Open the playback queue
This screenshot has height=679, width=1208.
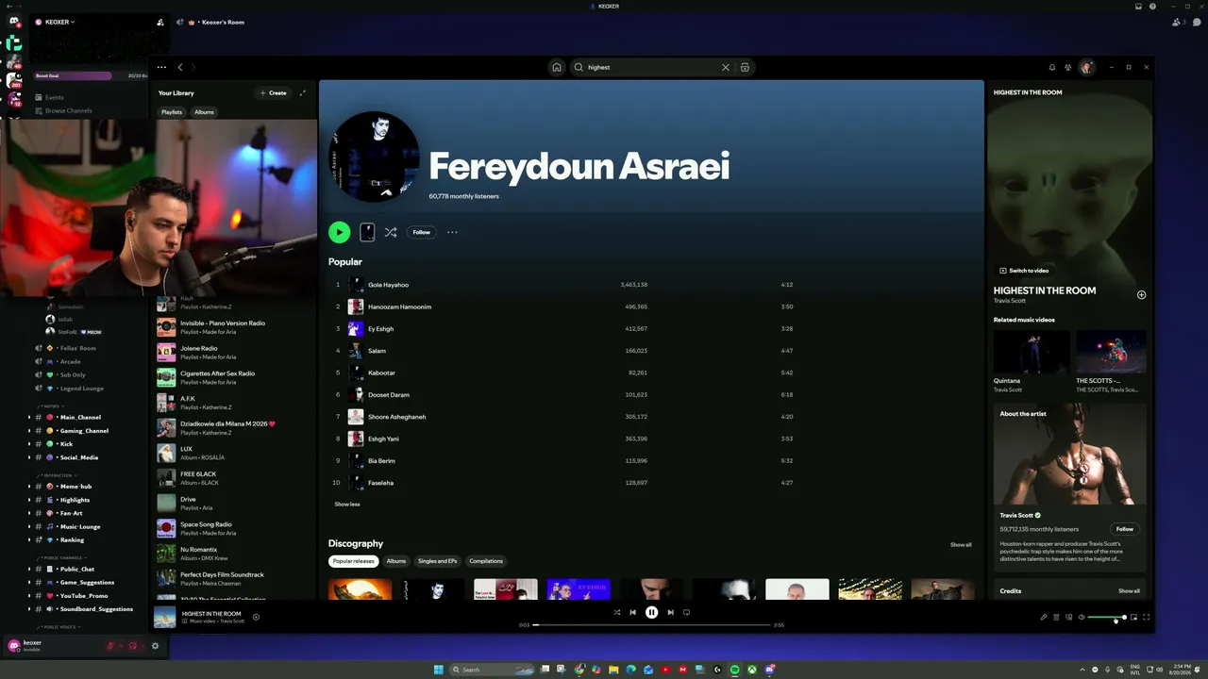pyautogui.click(x=1056, y=618)
